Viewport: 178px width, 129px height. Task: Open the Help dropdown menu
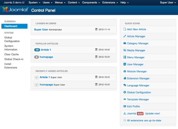tap(124, 2)
